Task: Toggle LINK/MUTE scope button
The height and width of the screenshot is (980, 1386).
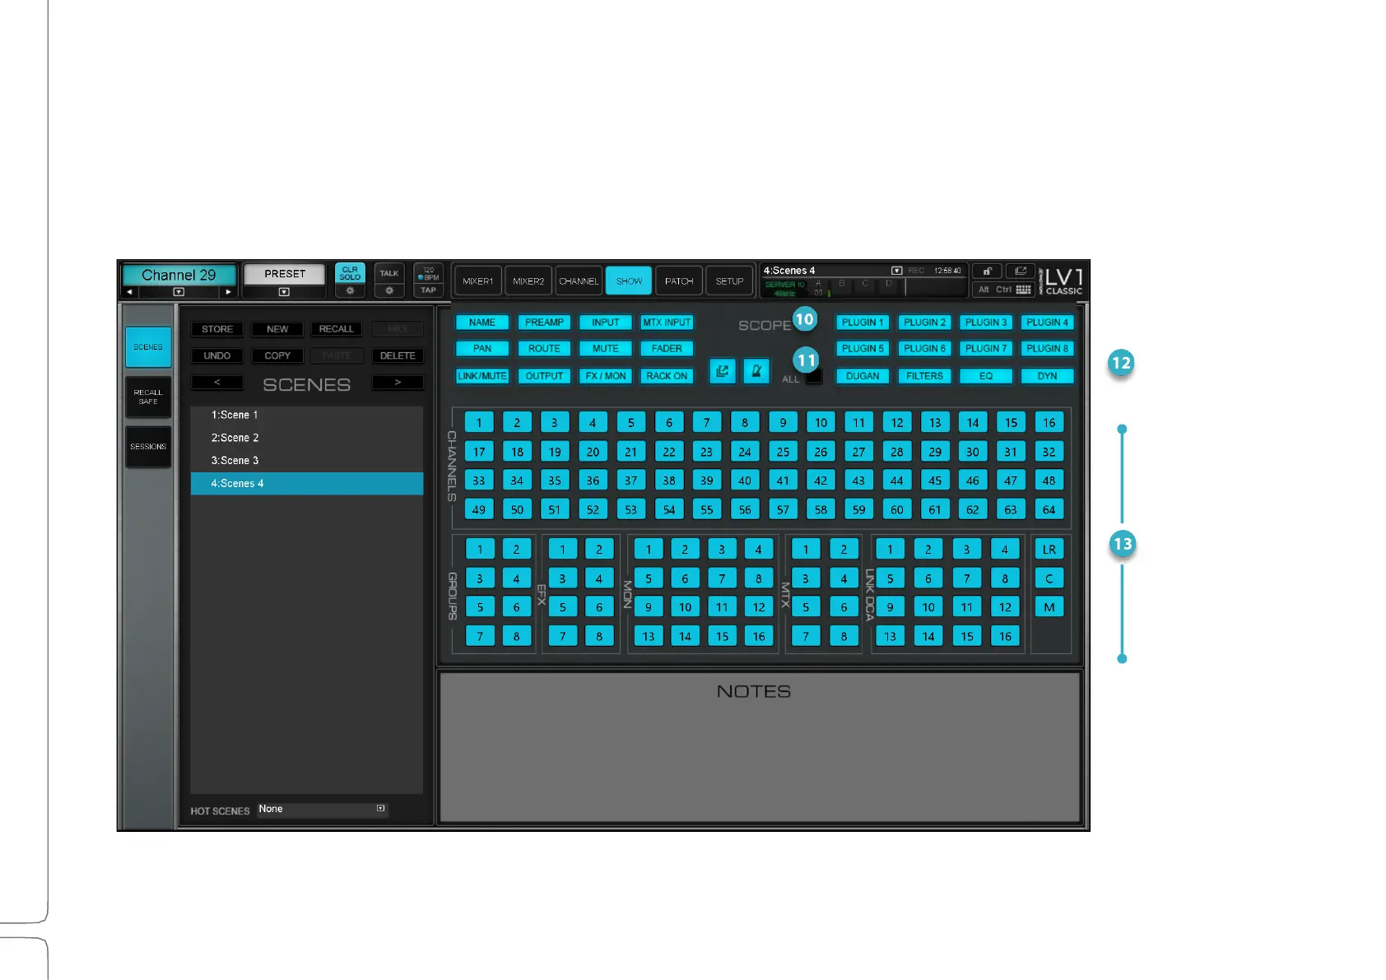Action: pyautogui.click(x=482, y=376)
